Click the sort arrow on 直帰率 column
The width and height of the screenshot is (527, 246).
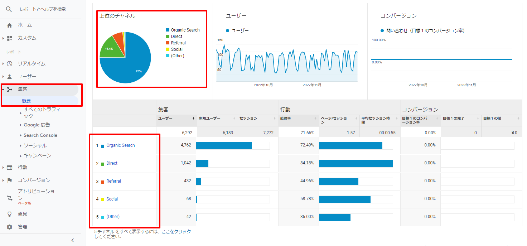click(315, 119)
